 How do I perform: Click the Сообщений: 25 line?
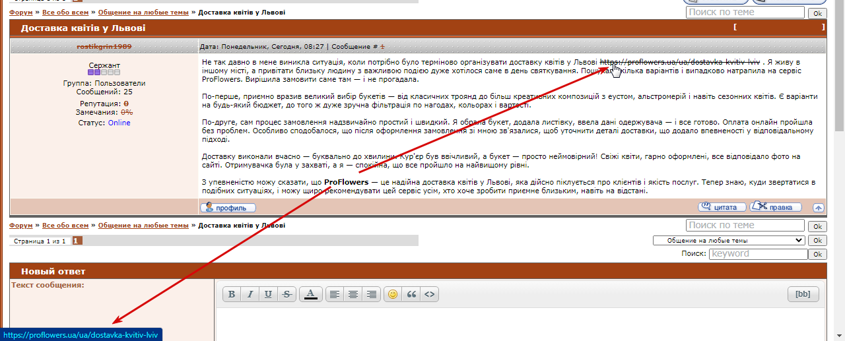(104, 92)
